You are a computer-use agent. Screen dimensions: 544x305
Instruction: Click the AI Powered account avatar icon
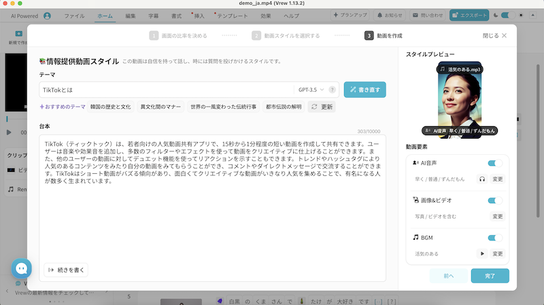[x=47, y=16]
